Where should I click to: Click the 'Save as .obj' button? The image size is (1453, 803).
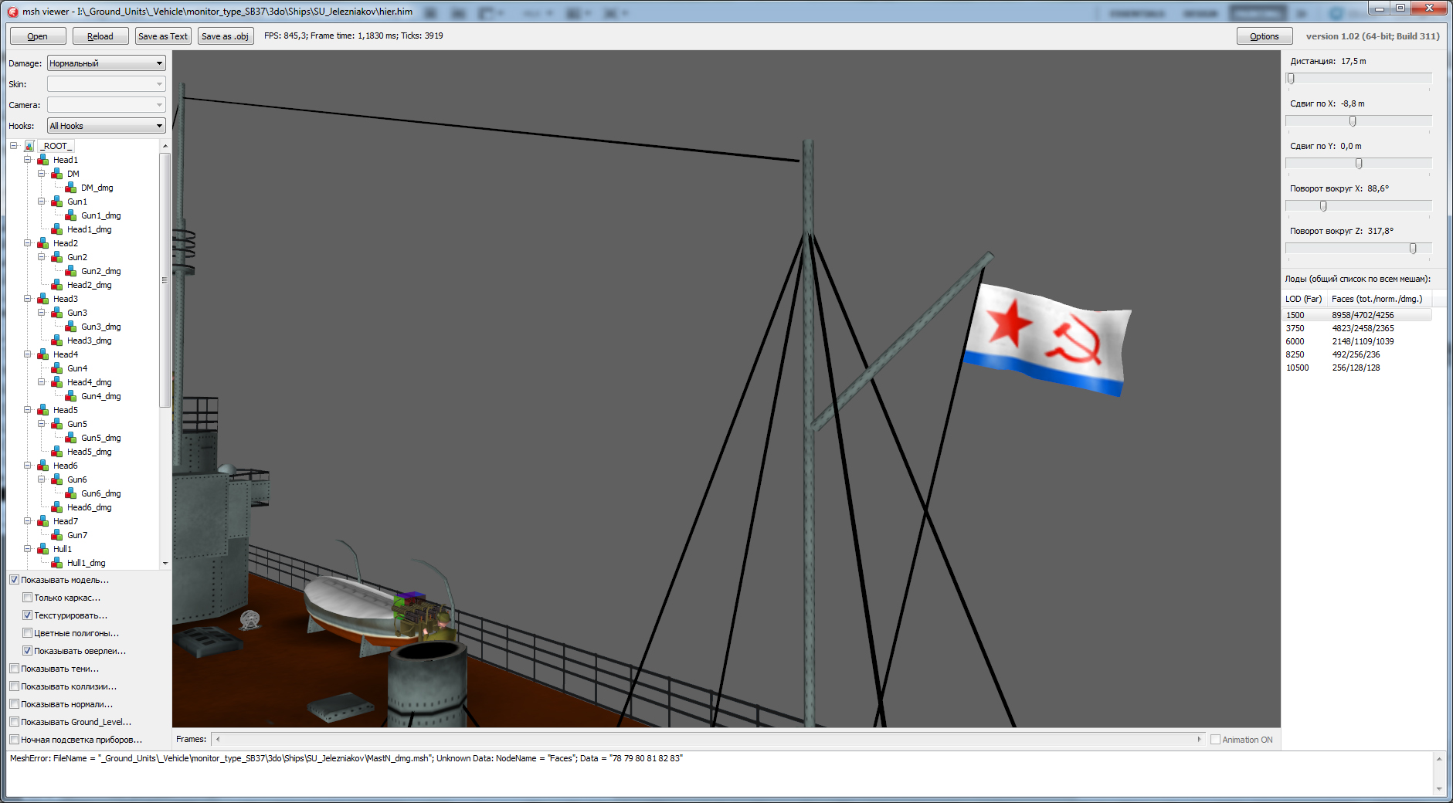[226, 36]
